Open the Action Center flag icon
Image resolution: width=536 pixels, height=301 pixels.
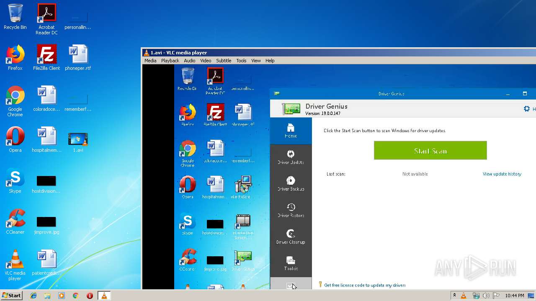496,296
